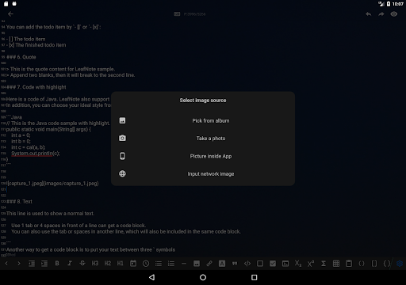406x285 pixels.
Task: Select Picture inside App option
Action: click(203, 156)
